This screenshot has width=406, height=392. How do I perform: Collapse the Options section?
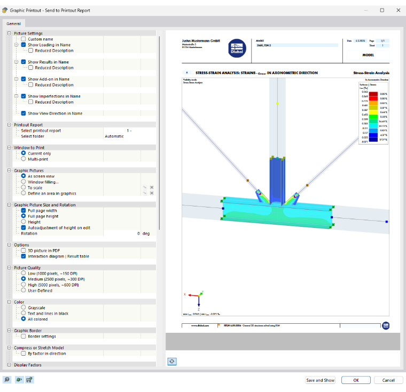tap(9, 245)
